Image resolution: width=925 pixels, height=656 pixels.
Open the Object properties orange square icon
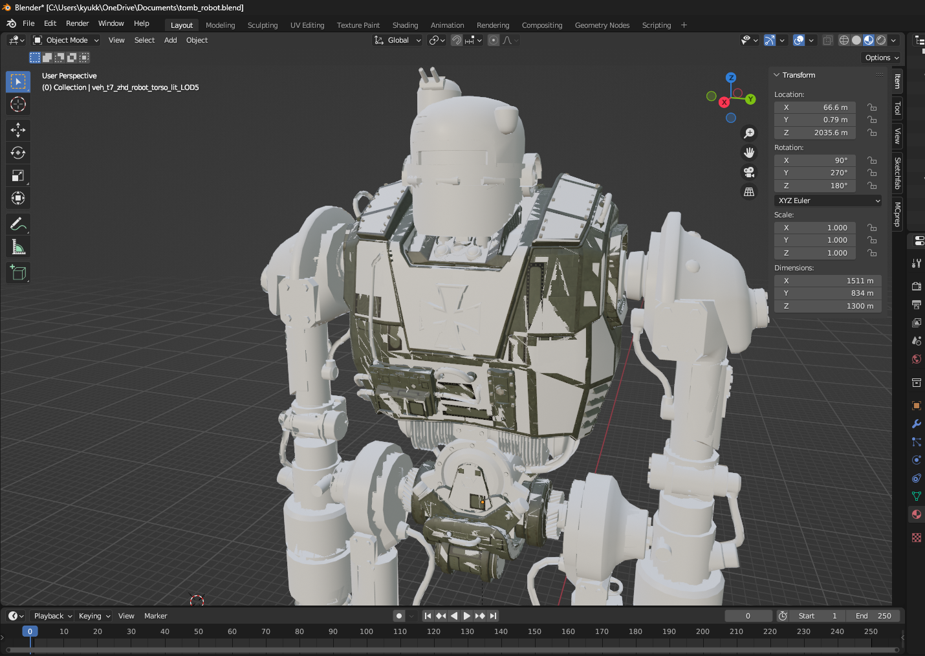[917, 406]
